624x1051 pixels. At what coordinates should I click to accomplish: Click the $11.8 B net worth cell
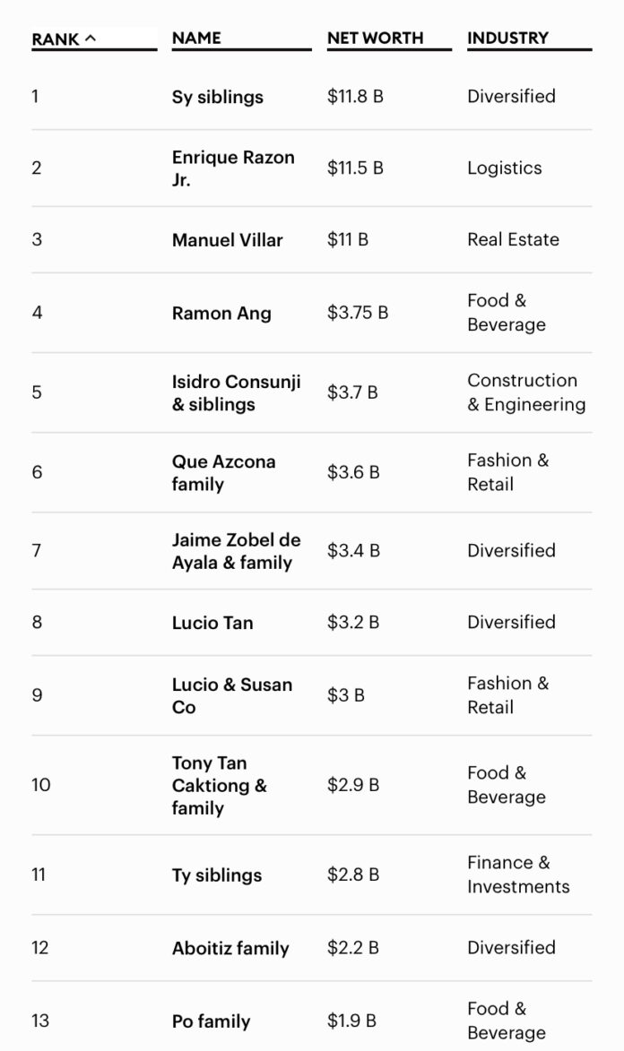coord(355,97)
